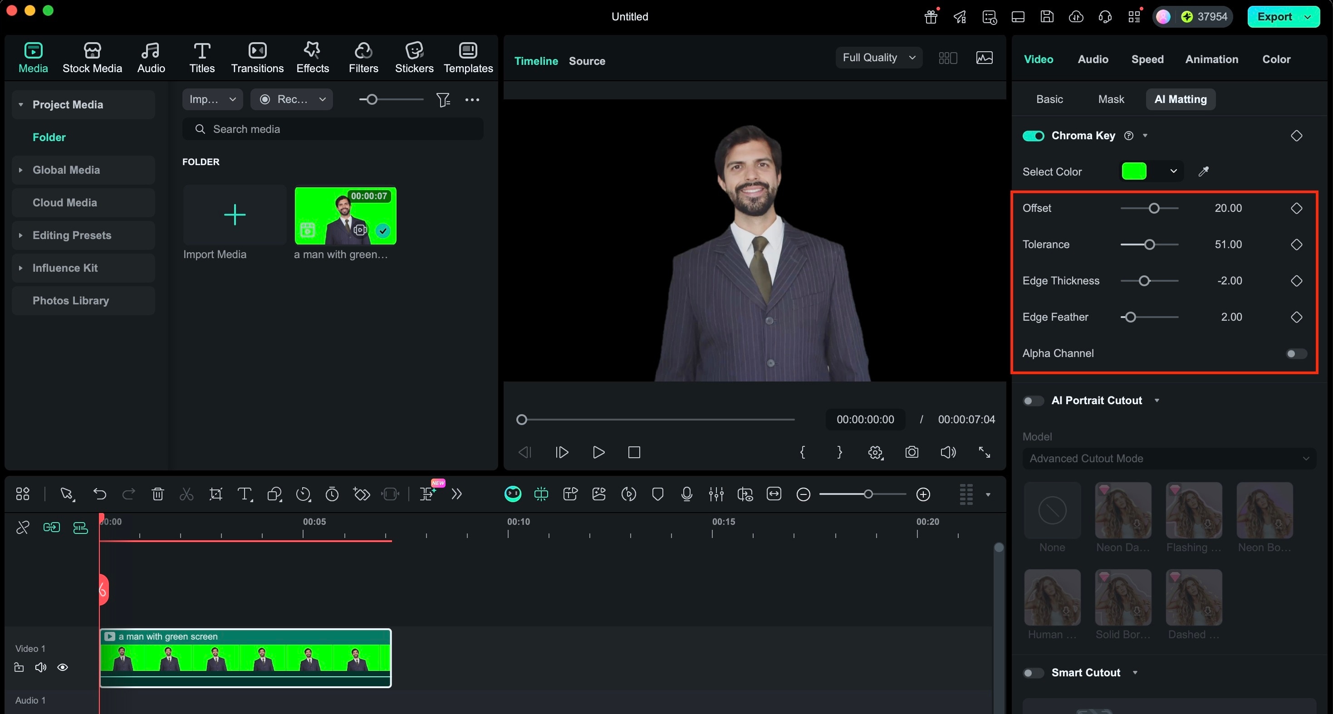Take a snapshot of the preview frame
The image size is (1333, 714).
912,452
